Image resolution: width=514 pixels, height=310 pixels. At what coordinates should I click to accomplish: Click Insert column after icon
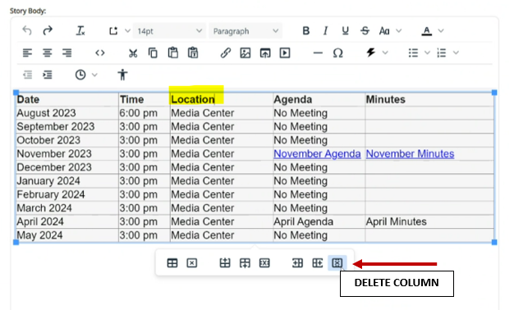coord(317,263)
